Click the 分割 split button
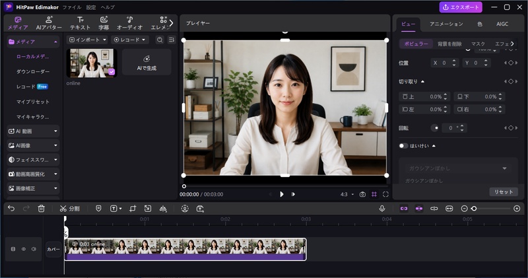Screen dimensions: 528x278 point(70,209)
